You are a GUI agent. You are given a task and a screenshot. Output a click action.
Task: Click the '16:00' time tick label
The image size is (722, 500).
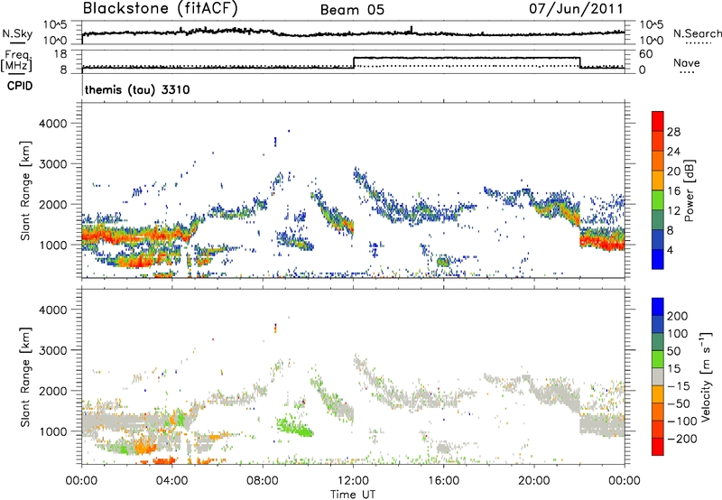tap(443, 481)
